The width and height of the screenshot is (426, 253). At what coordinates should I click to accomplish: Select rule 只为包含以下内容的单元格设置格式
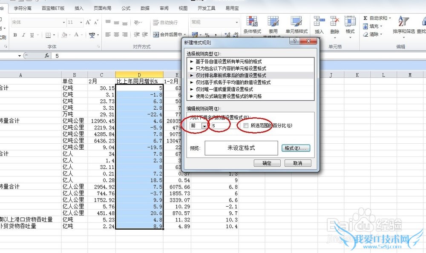pos(250,68)
